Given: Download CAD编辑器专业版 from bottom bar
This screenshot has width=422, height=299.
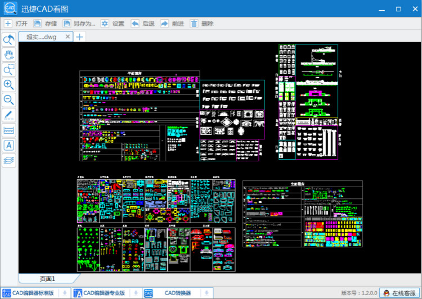Looking at the screenshot, I should [x=136, y=293].
